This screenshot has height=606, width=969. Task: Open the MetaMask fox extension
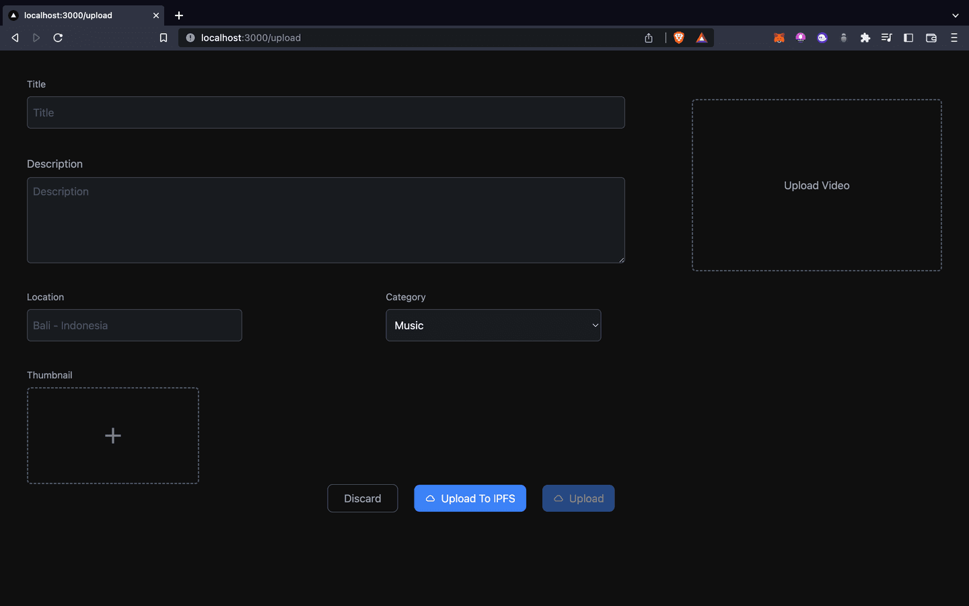click(x=779, y=38)
